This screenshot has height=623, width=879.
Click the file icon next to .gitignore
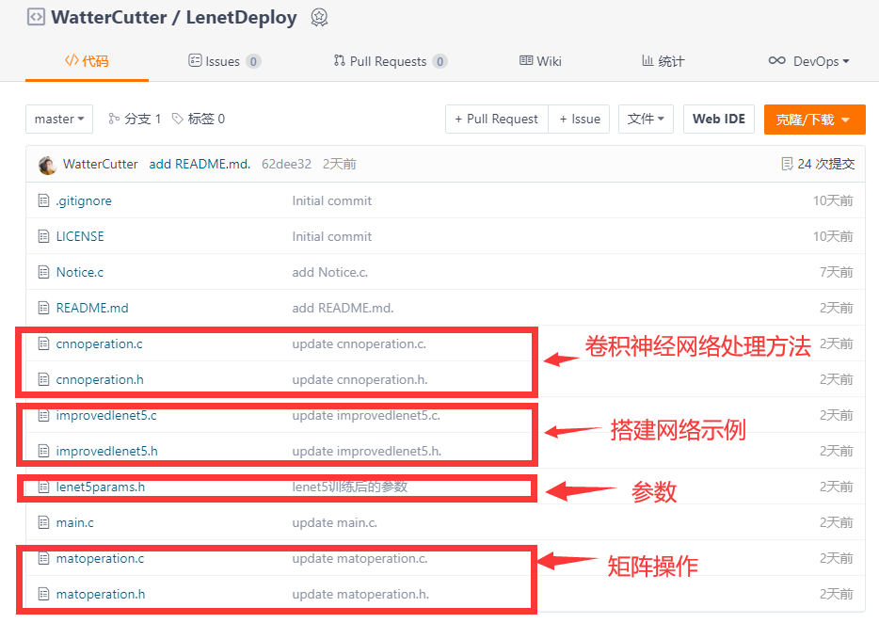[x=43, y=200]
